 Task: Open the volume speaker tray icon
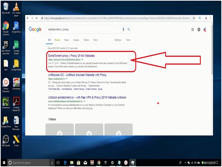click(x=195, y=163)
